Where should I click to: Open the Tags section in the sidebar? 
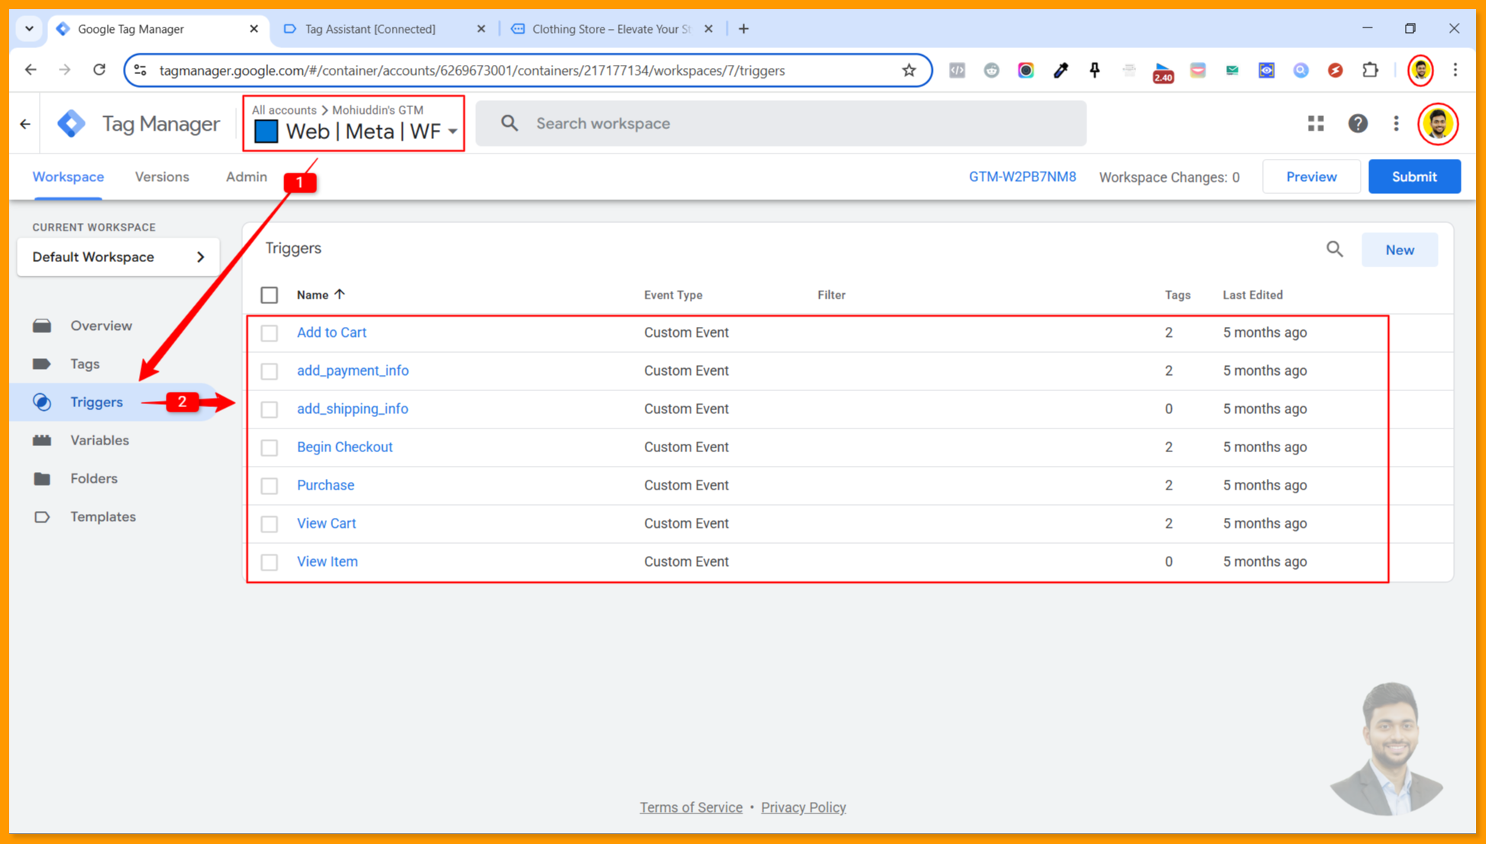tap(85, 364)
